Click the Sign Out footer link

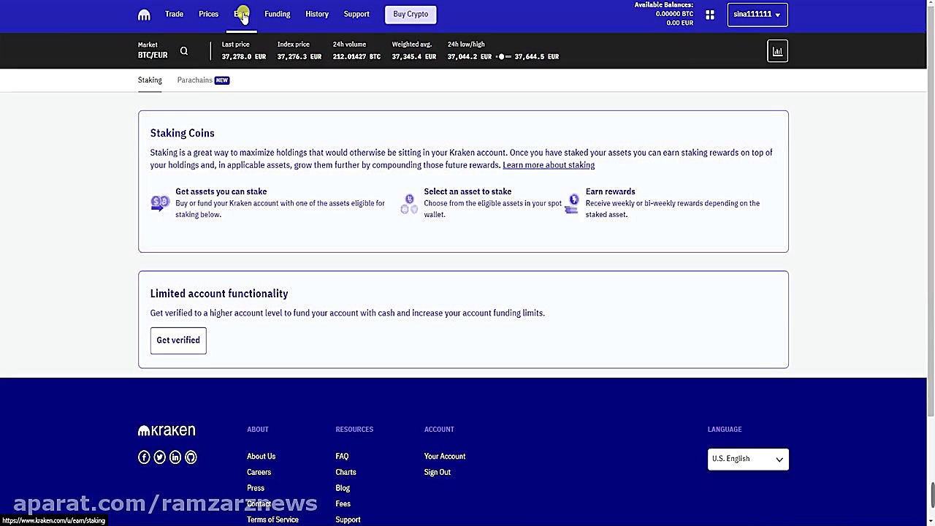(438, 473)
